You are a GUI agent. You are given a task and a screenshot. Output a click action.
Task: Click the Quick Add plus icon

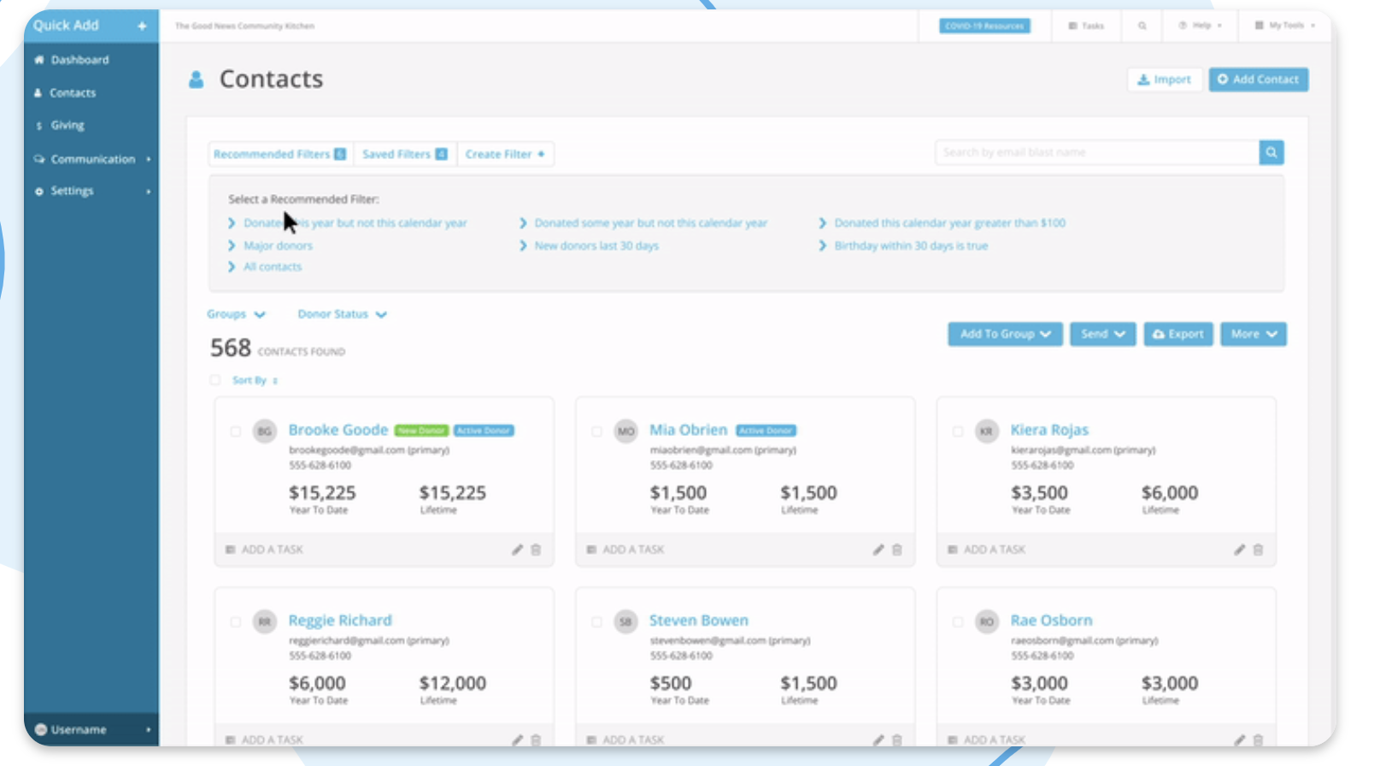tap(142, 26)
